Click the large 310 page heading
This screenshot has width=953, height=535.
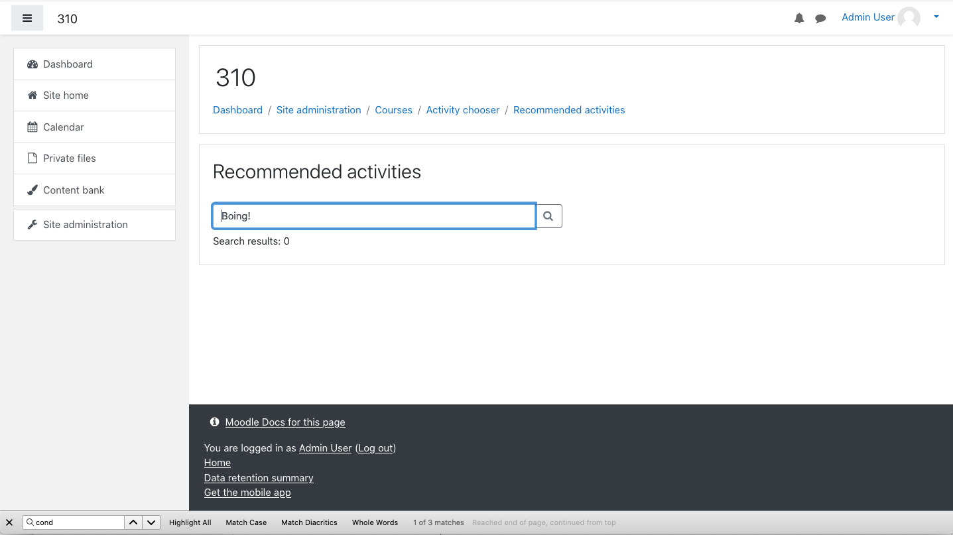[235, 78]
